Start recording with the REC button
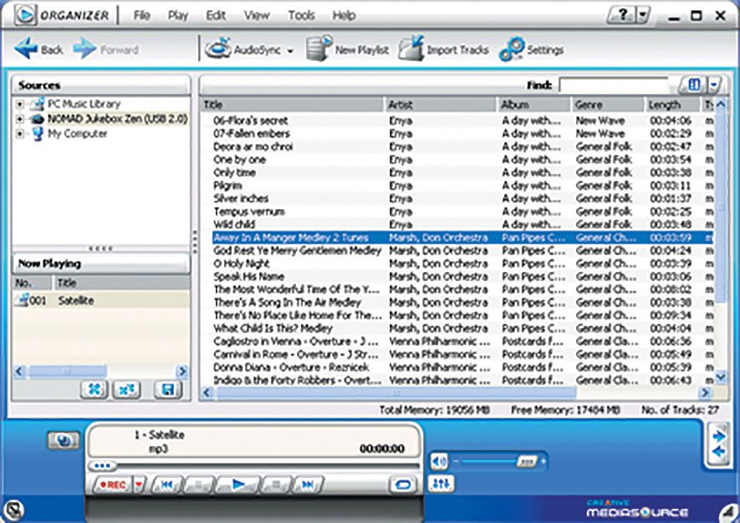740x523 pixels. click(x=113, y=485)
